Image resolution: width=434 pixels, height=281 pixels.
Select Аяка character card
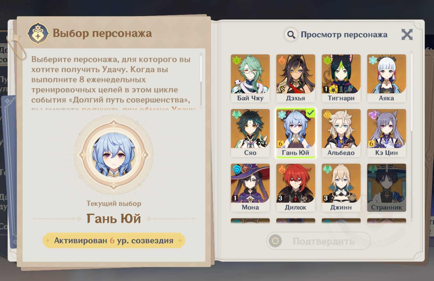point(387,78)
